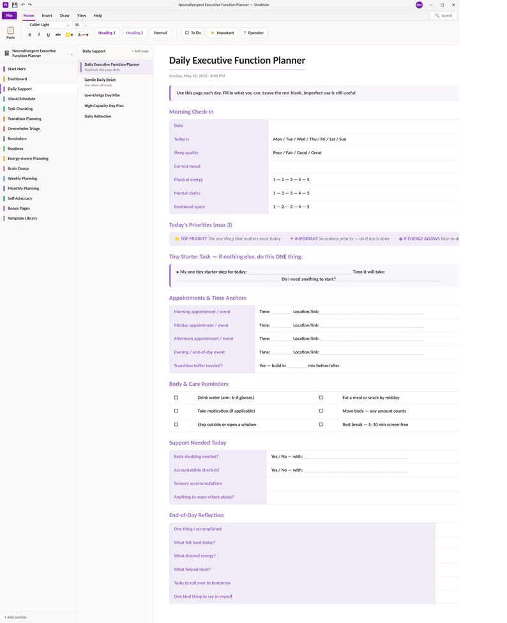Viewport: 507px width, 623px height.
Task: Click the OneNote app logo icon
Action: (6, 4)
